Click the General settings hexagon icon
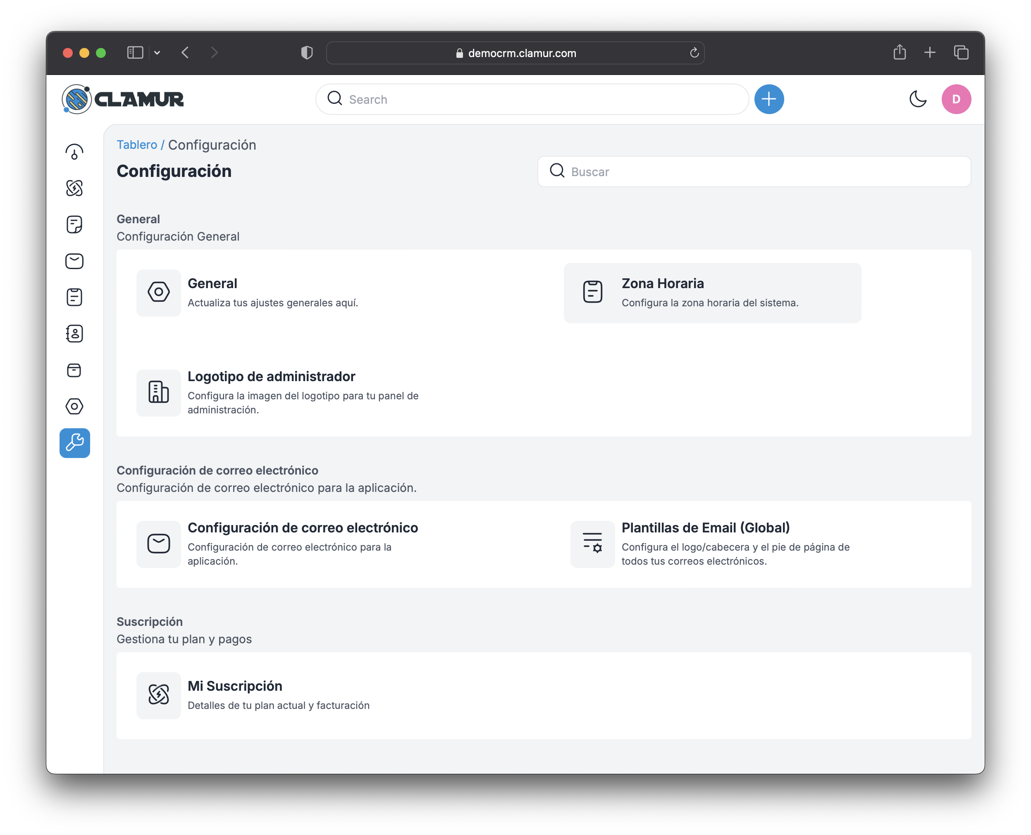 pyautogui.click(x=158, y=292)
